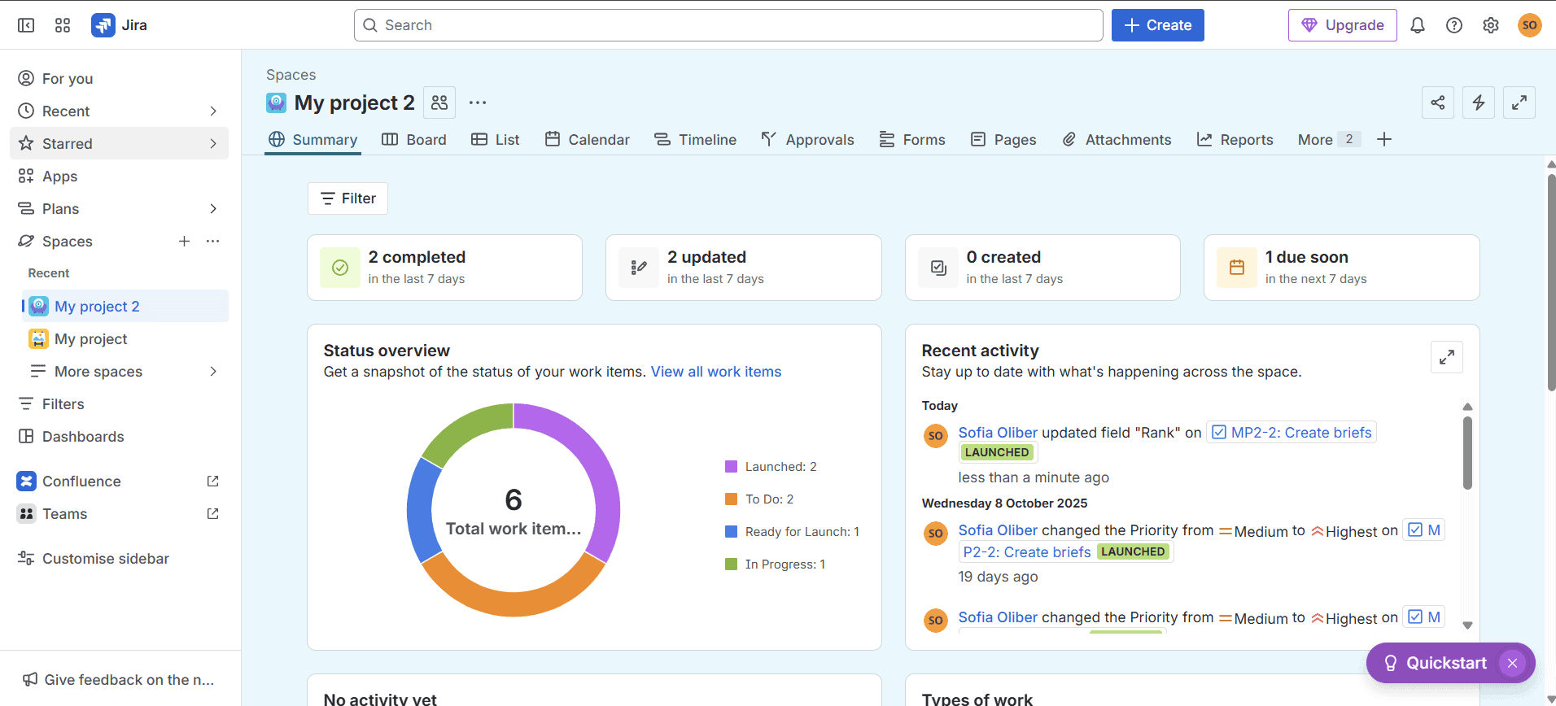Image resolution: width=1556 pixels, height=706 pixels.
Task: Switch to the Timeline tab
Action: tap(696, 140)
